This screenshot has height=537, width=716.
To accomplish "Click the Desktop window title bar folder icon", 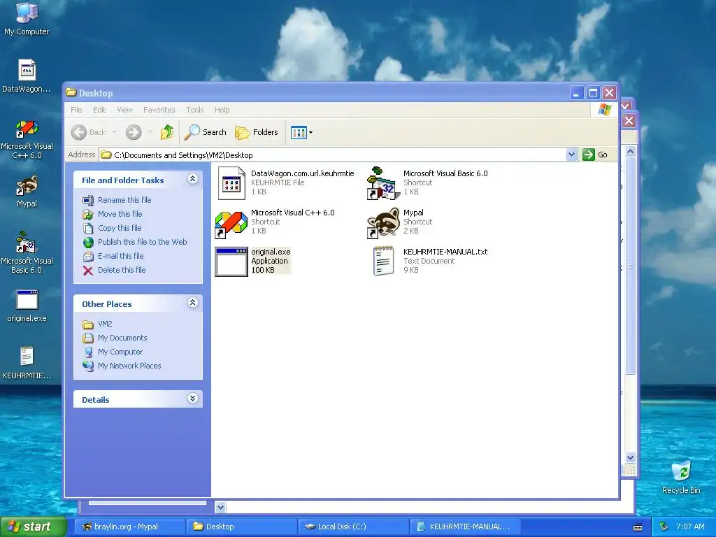I will 71,92.
